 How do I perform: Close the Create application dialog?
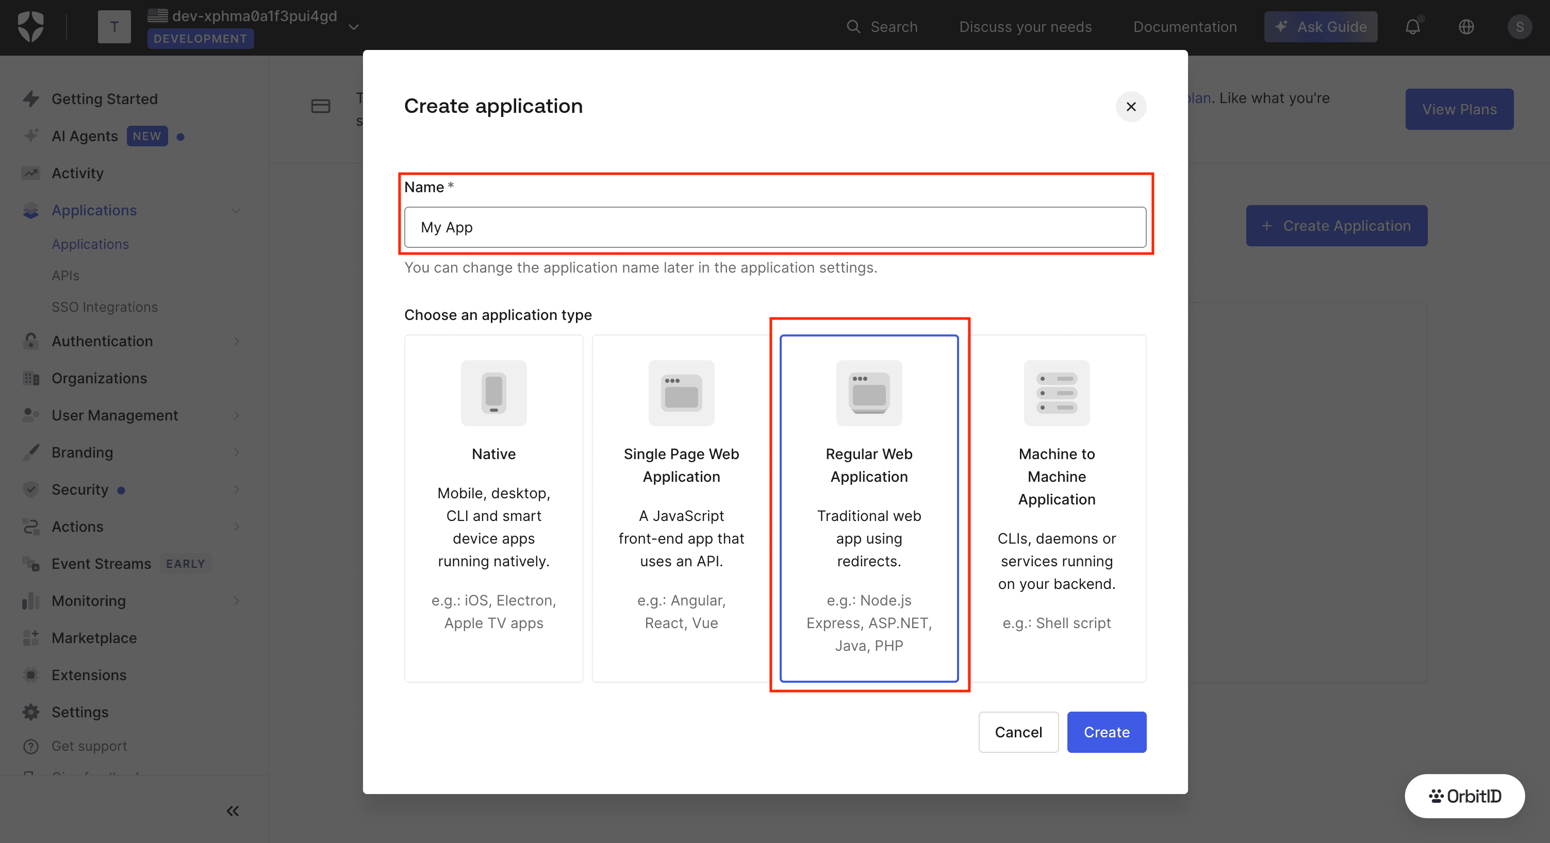click(x=1131, y=107)
